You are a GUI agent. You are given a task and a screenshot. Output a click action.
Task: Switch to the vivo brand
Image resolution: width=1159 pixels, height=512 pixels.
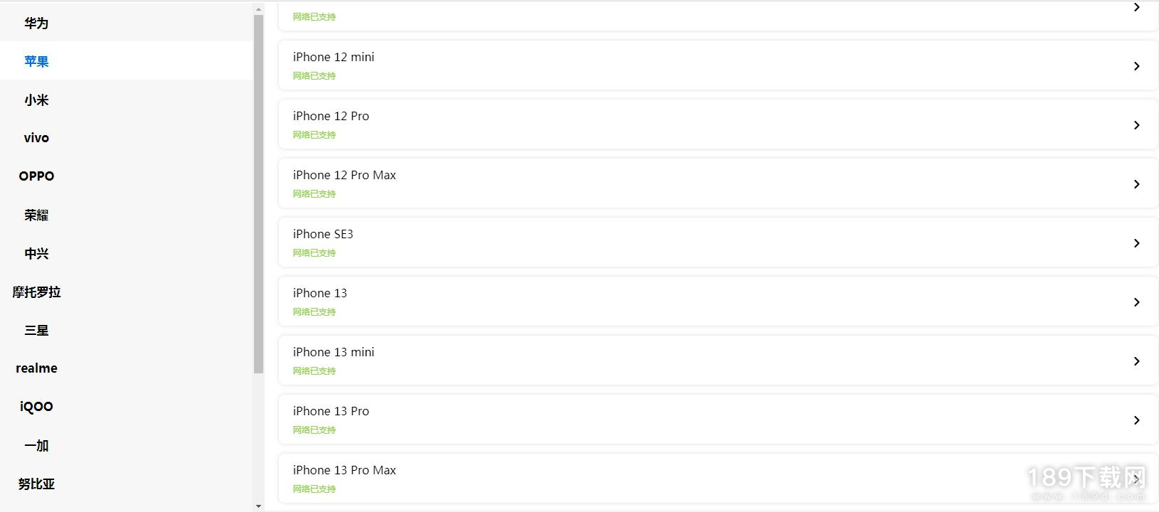[x=36, y=138]
